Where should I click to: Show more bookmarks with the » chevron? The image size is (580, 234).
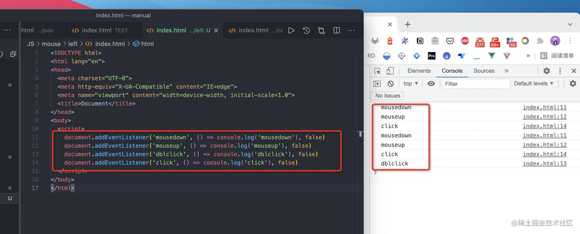tap(528, 56)
